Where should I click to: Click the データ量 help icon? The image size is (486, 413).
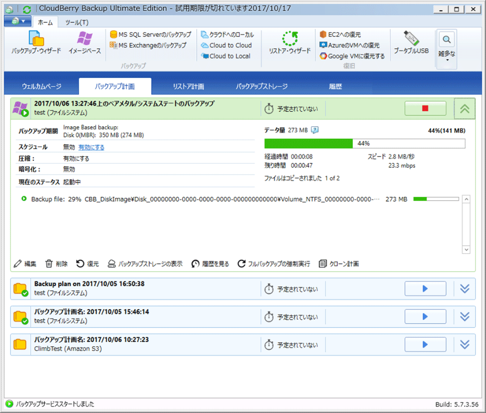[314, 130]
